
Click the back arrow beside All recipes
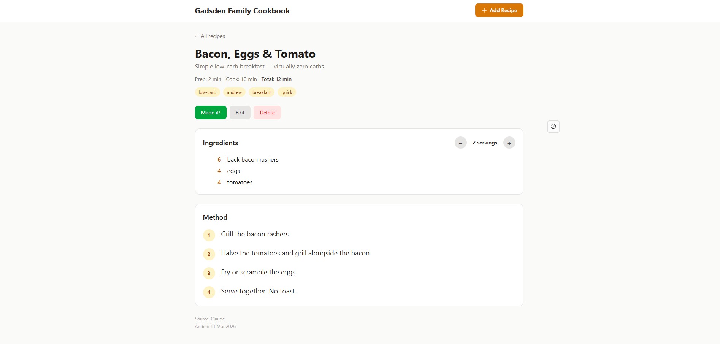(x=197, y=36)
